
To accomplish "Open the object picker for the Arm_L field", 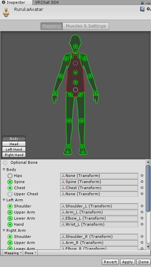I will pyautogui.click(x=142, y=212).
